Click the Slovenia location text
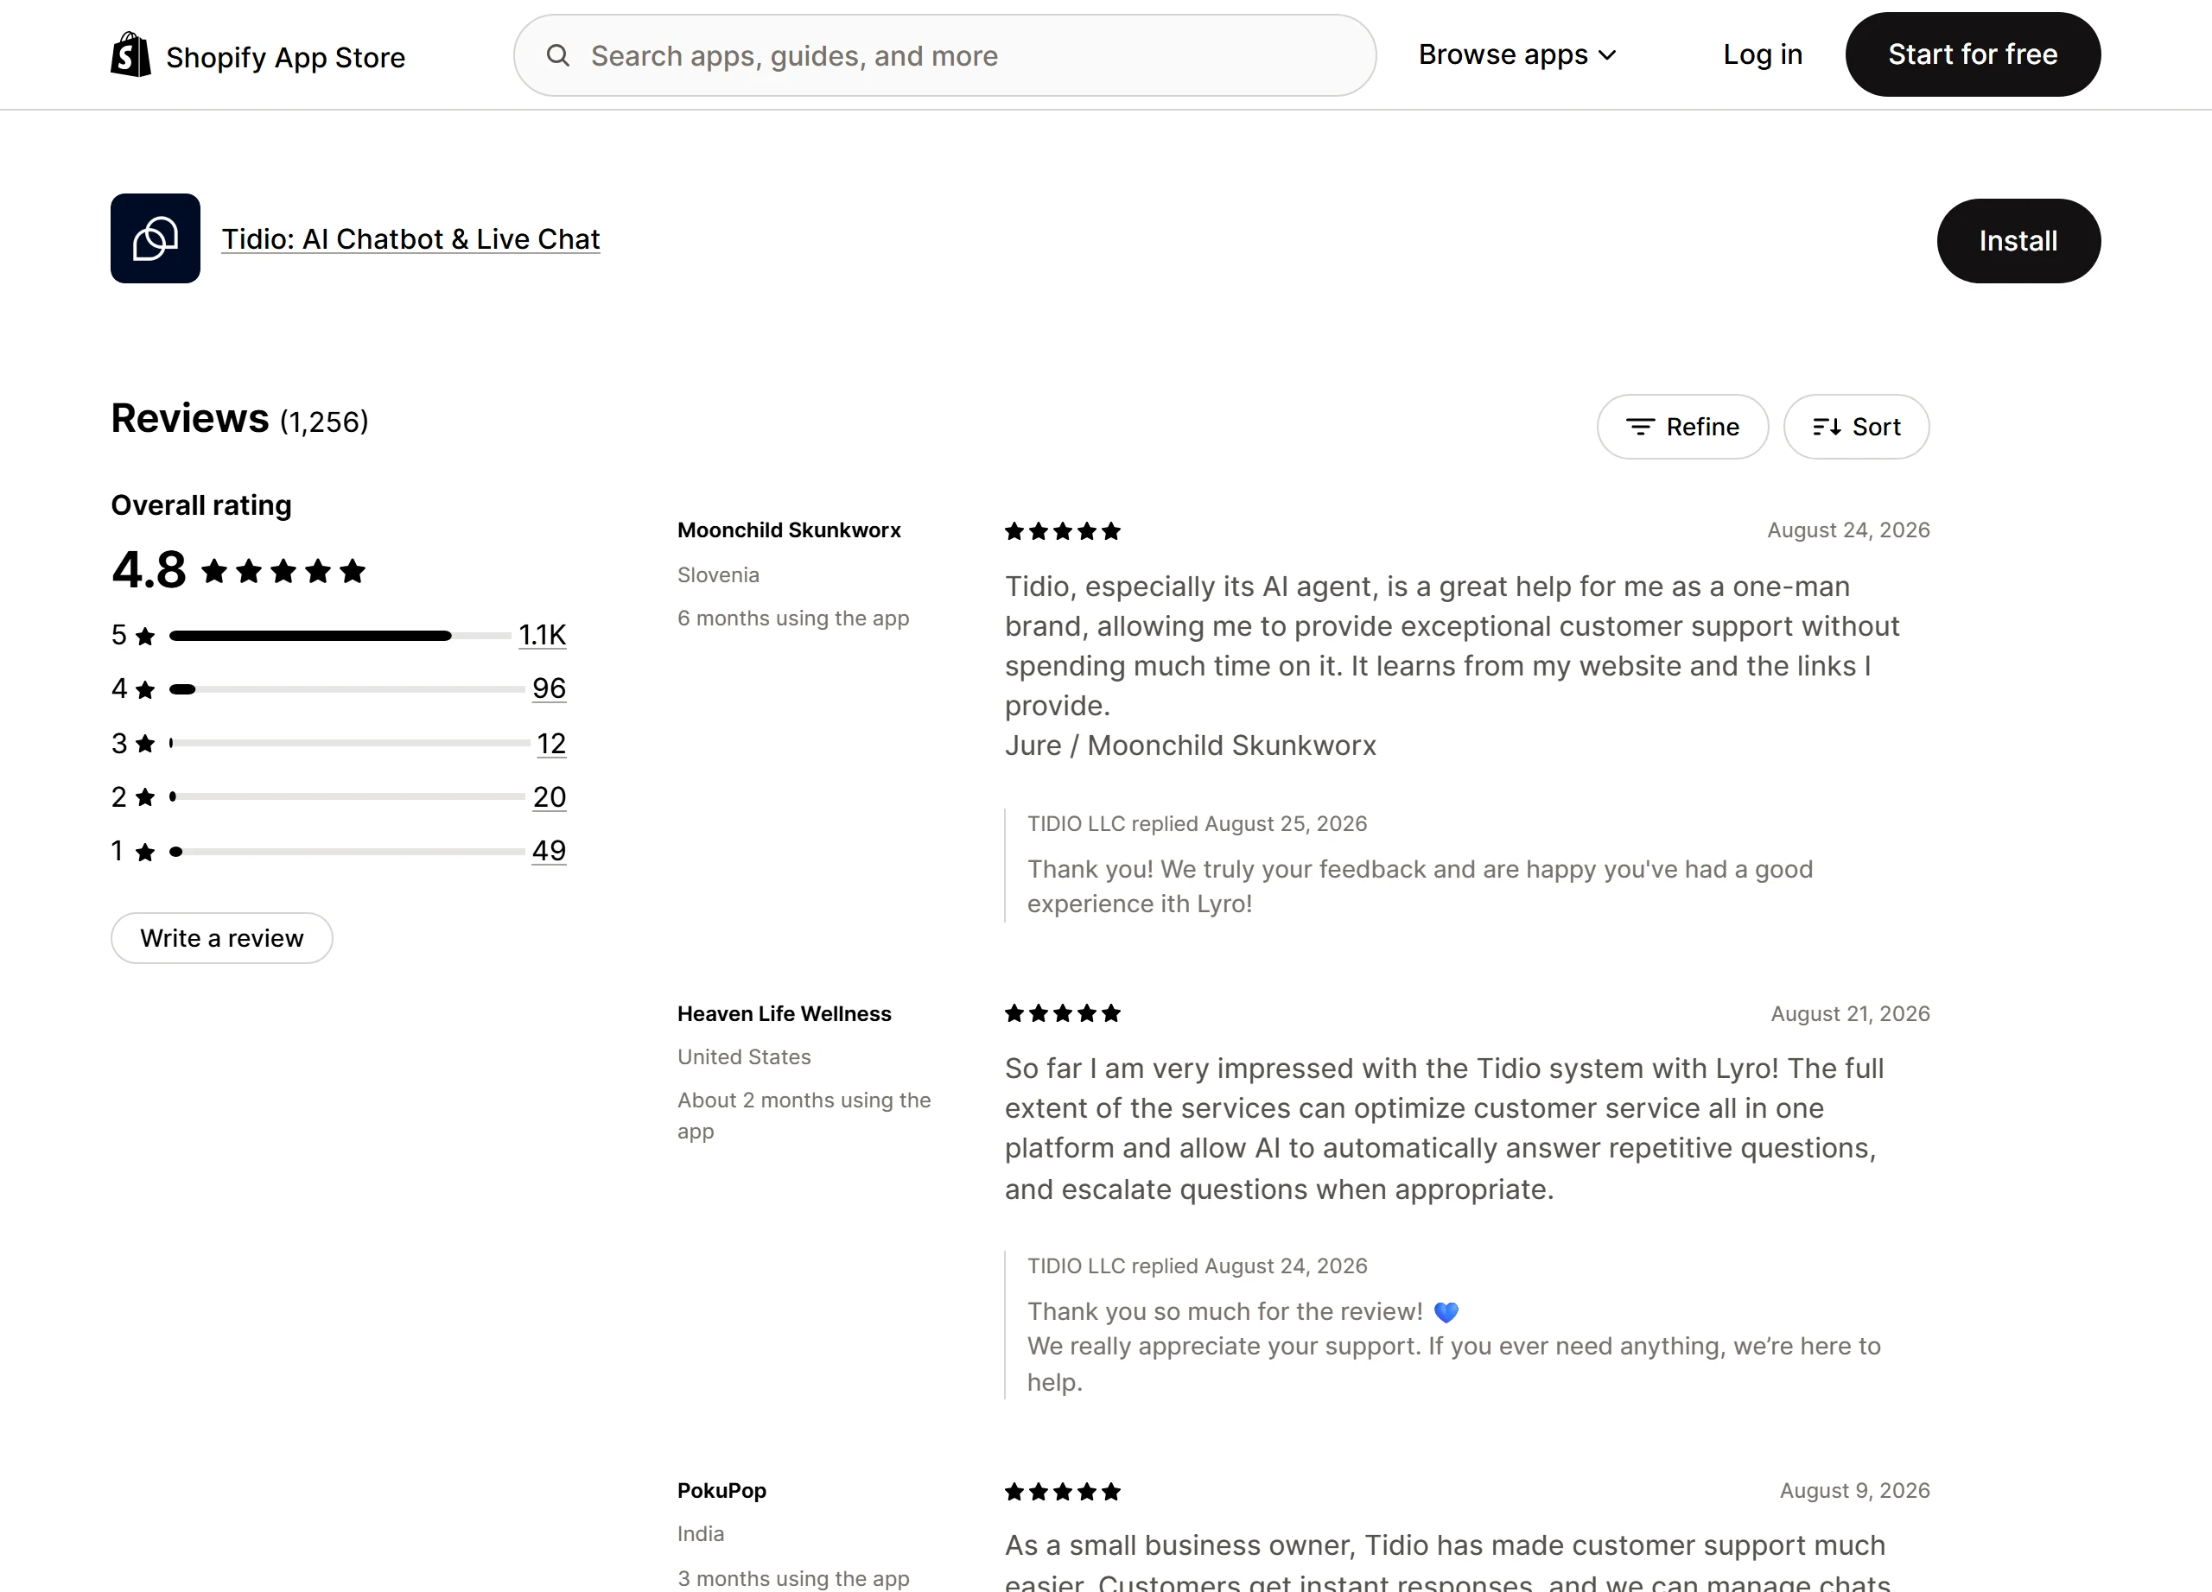2212x1592 pixels. point(718,575)
